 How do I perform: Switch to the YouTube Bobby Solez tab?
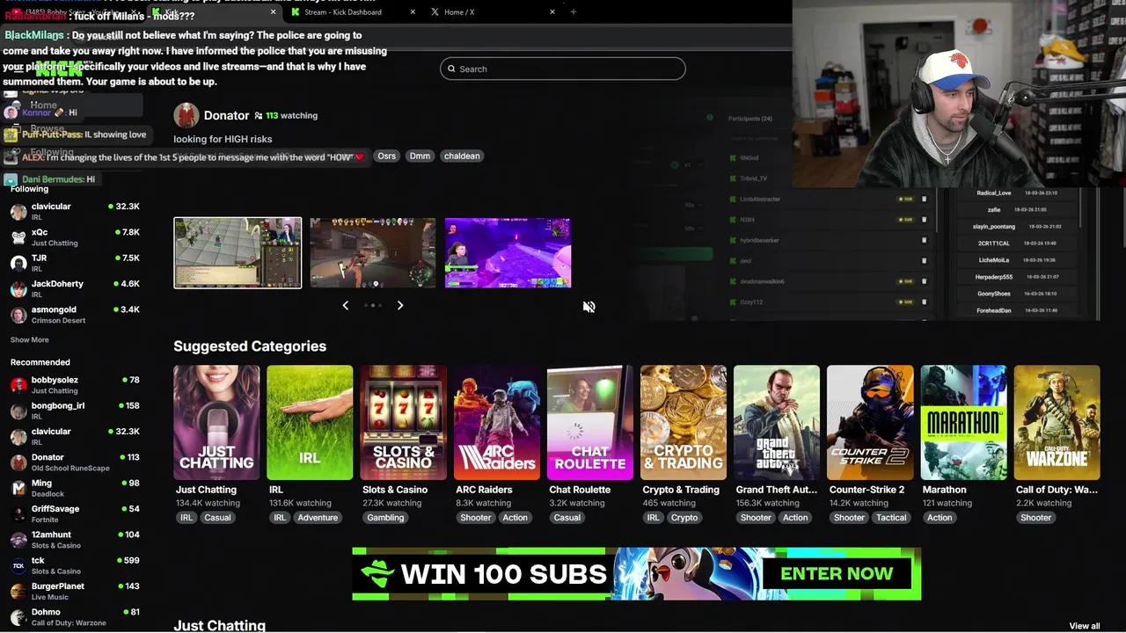tap(75, 11)
